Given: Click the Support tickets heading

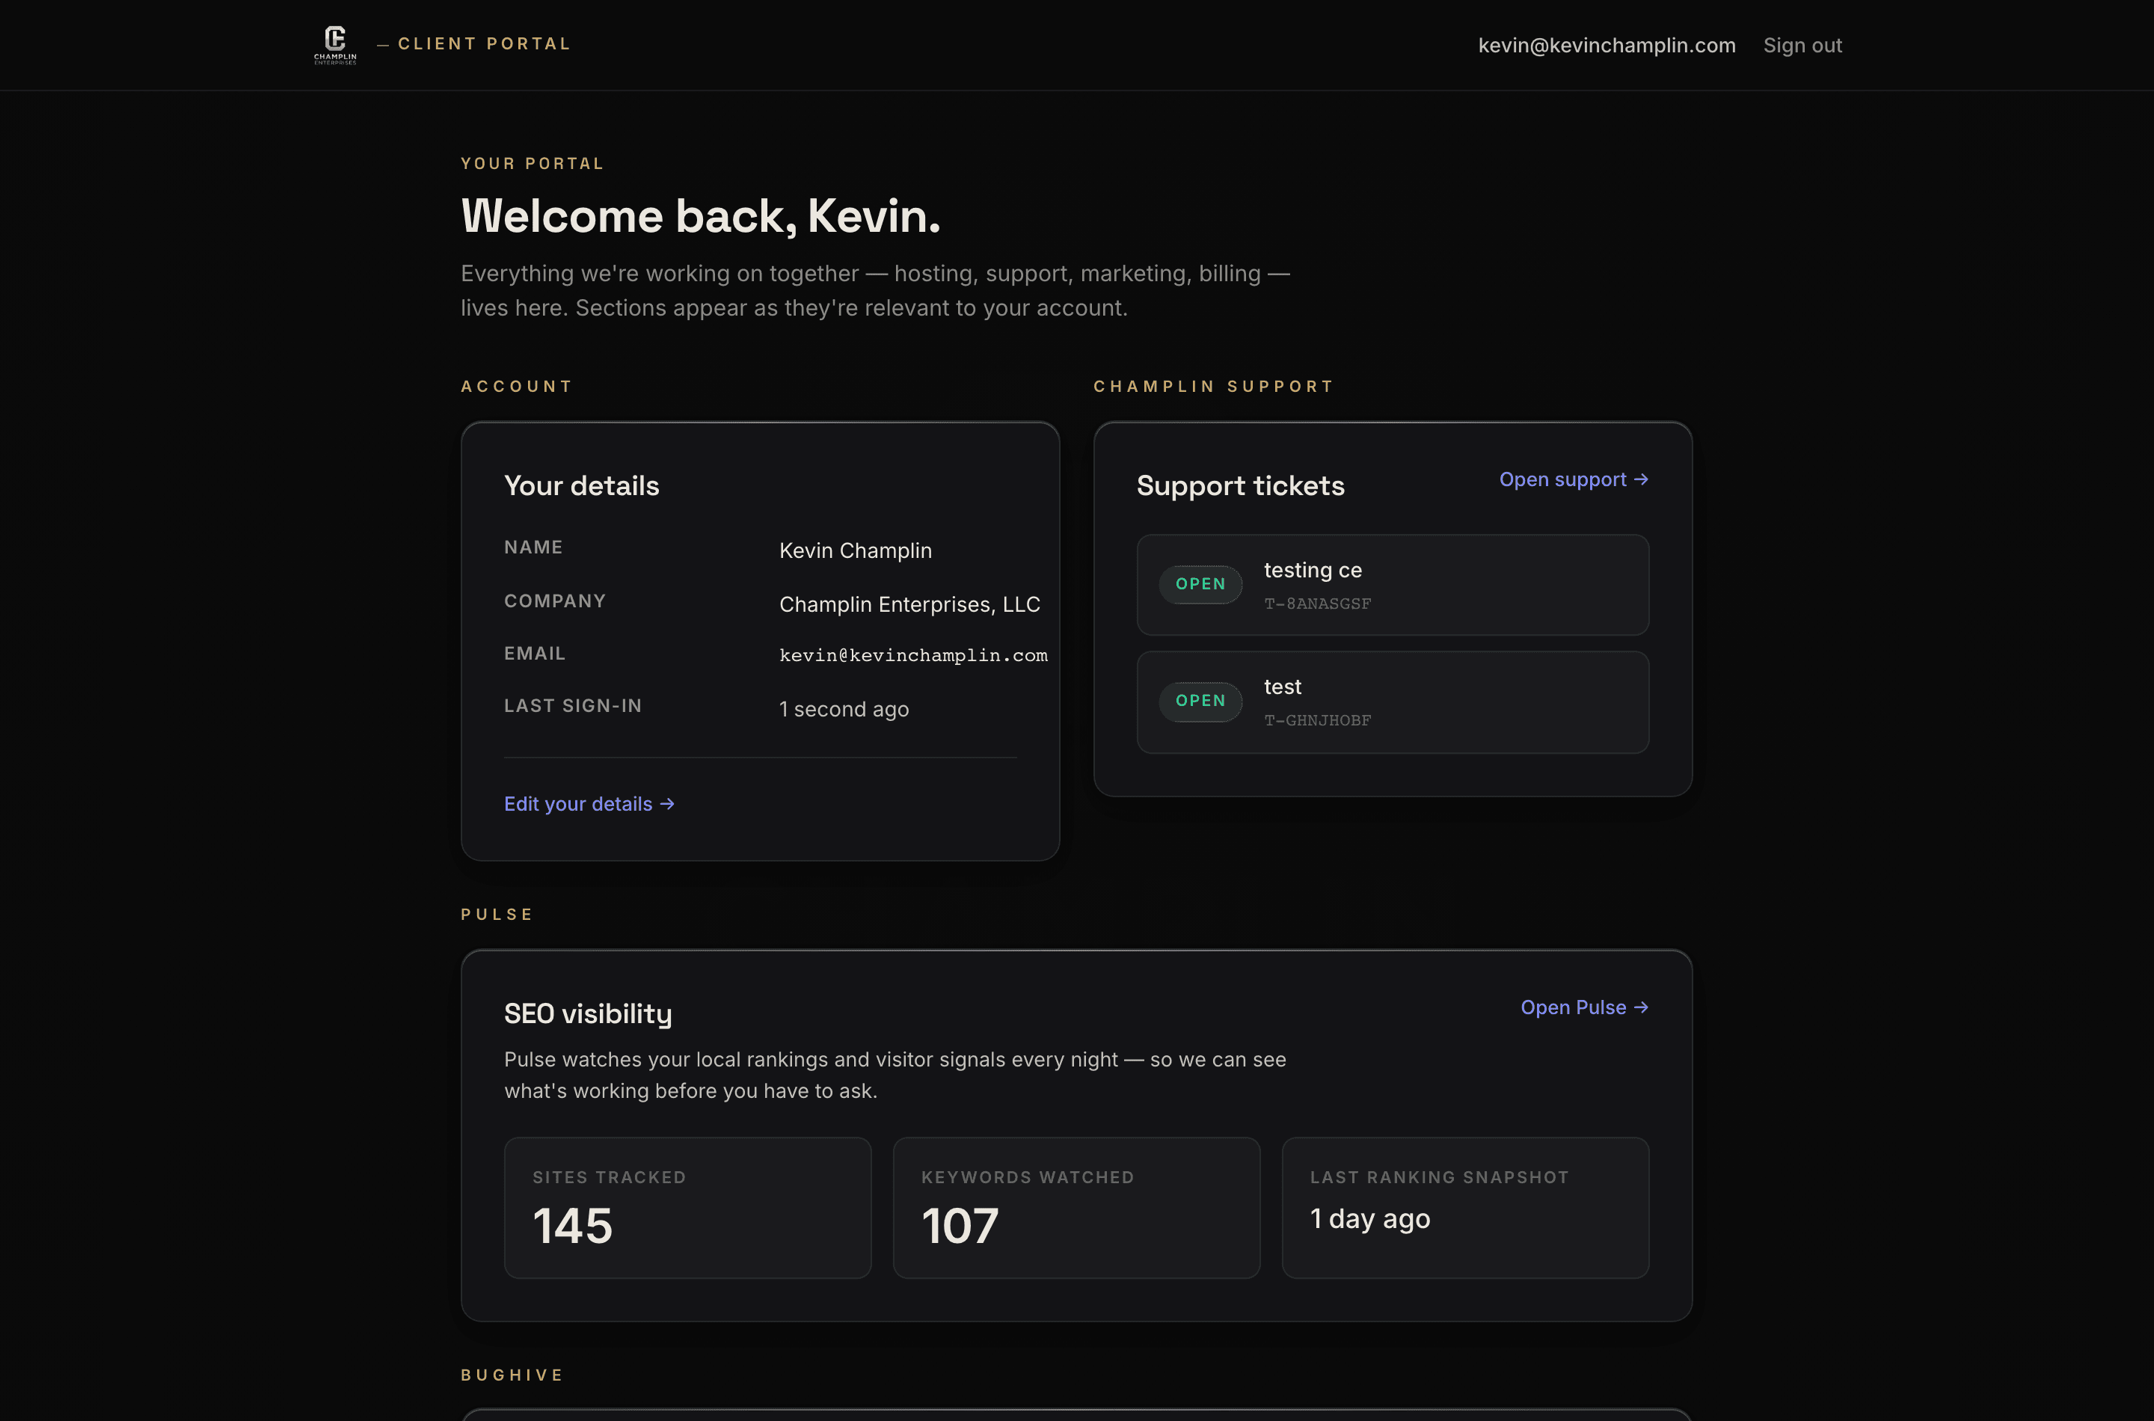Looking at the screenshot, I should 1239,485.
